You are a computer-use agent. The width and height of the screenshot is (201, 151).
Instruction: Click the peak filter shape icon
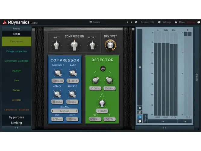[x=102, y=95]
